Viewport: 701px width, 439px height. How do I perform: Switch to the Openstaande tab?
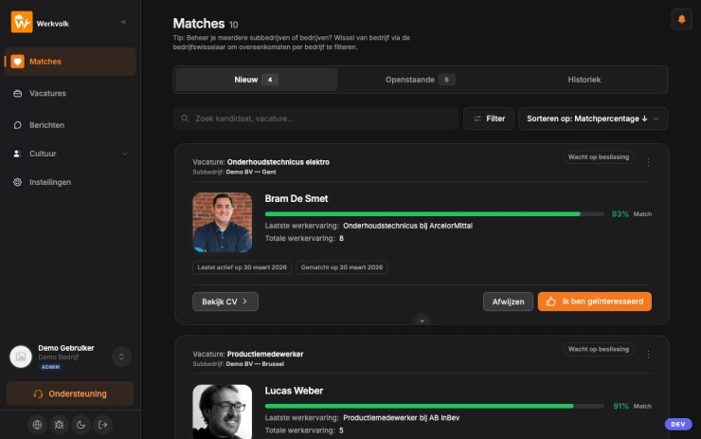421,80
